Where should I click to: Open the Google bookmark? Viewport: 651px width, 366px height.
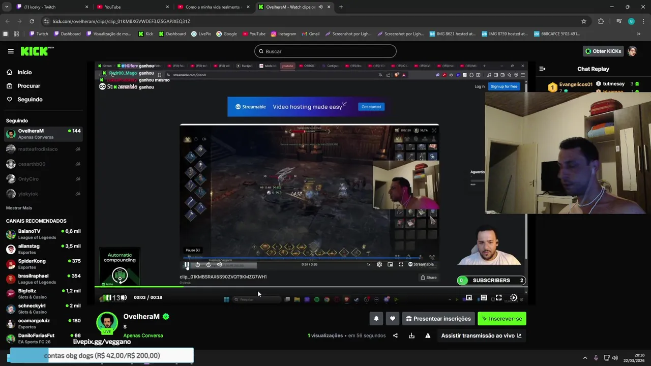226,34
